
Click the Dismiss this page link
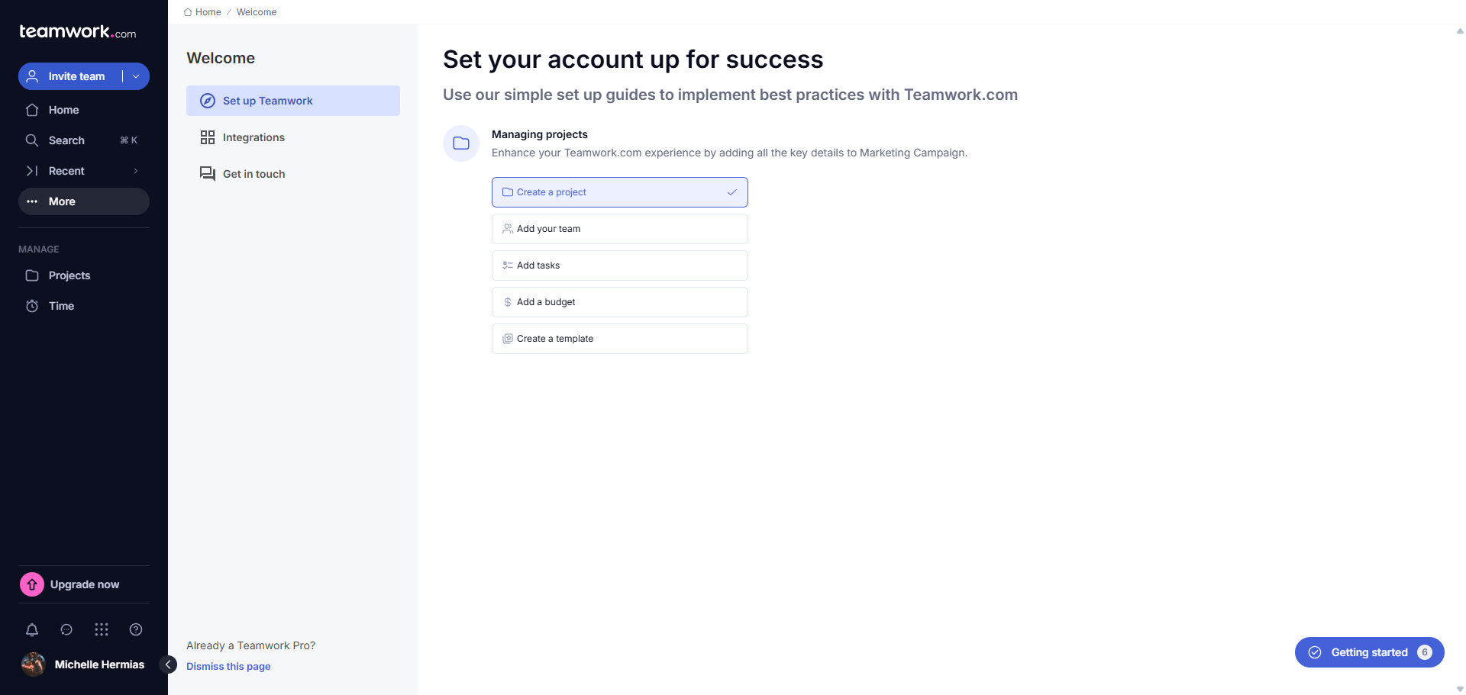pos(228,666)
